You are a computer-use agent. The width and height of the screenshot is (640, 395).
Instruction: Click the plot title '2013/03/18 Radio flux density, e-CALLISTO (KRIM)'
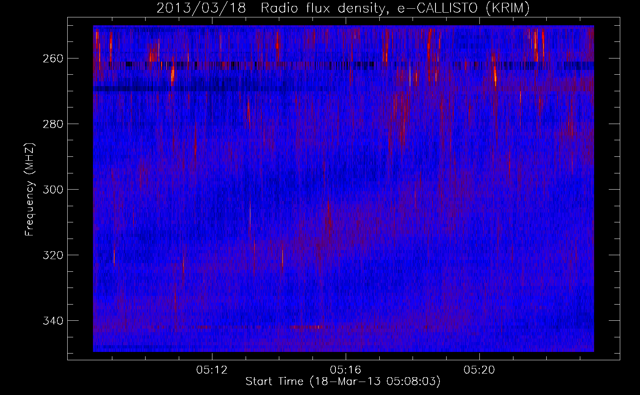343,8
